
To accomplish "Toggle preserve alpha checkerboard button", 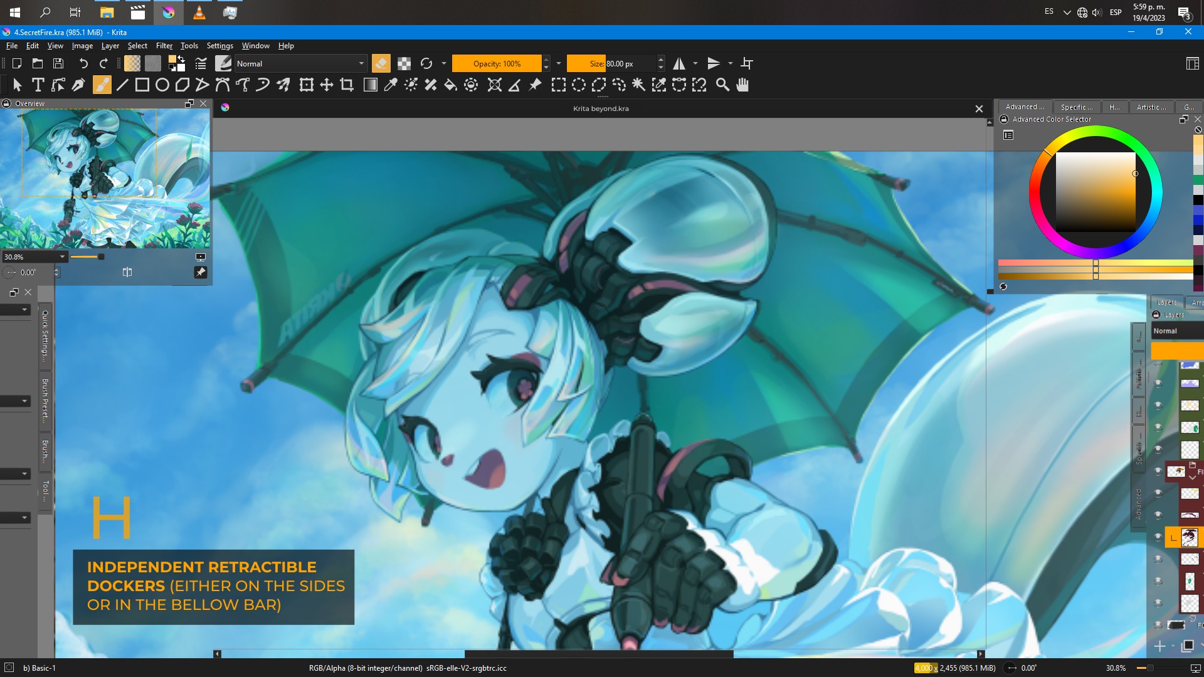I will 404,63.
